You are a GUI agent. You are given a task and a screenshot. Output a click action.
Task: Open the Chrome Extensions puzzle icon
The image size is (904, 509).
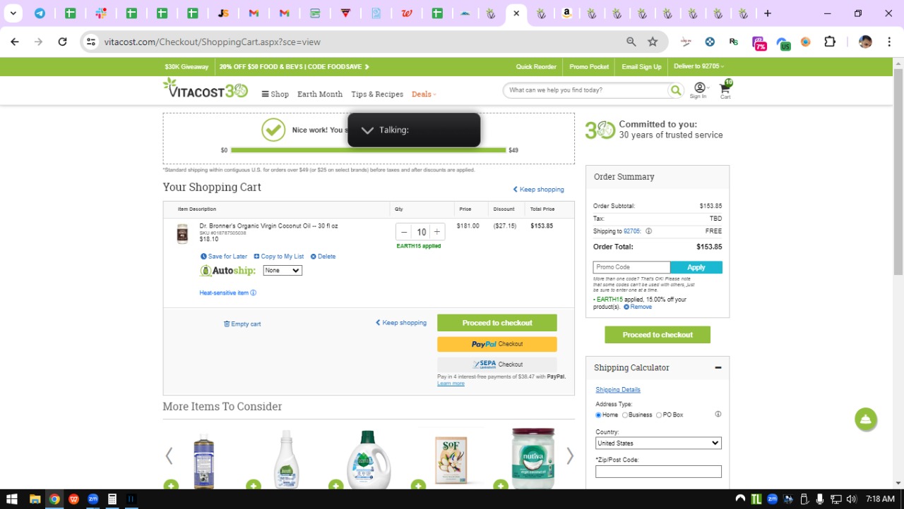tap(830, 42)
